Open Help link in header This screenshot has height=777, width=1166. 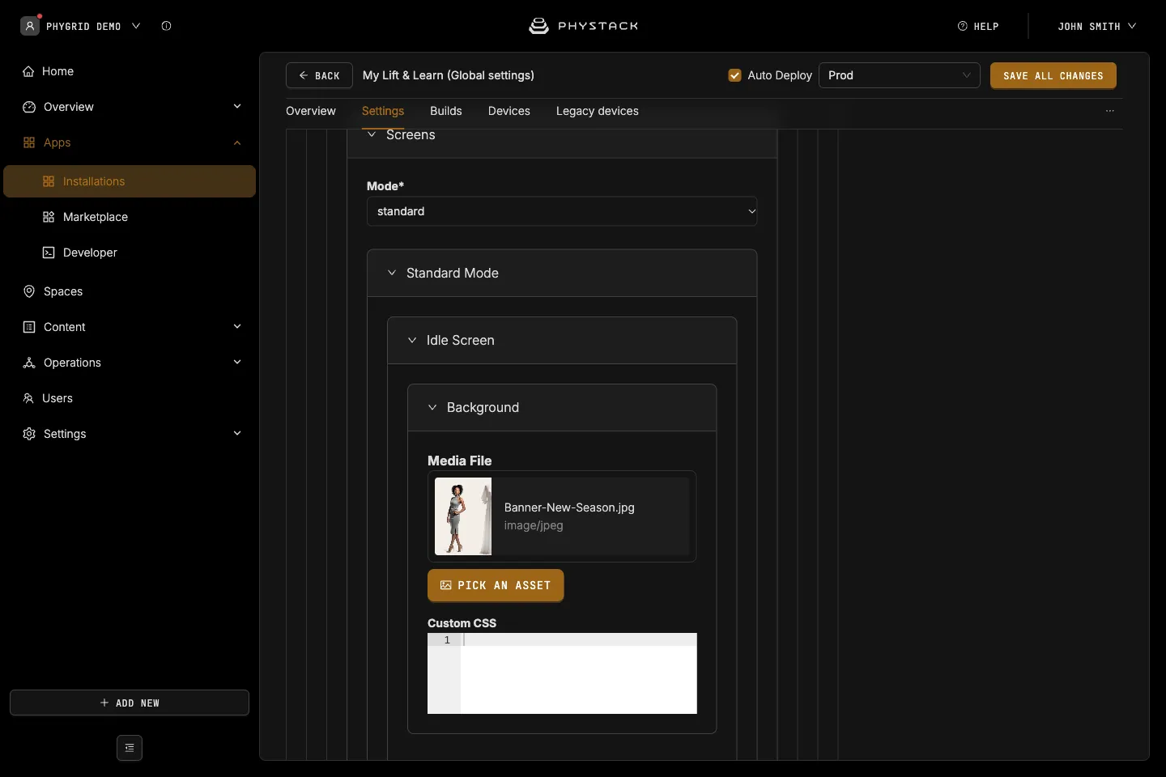tap(978, 26)
